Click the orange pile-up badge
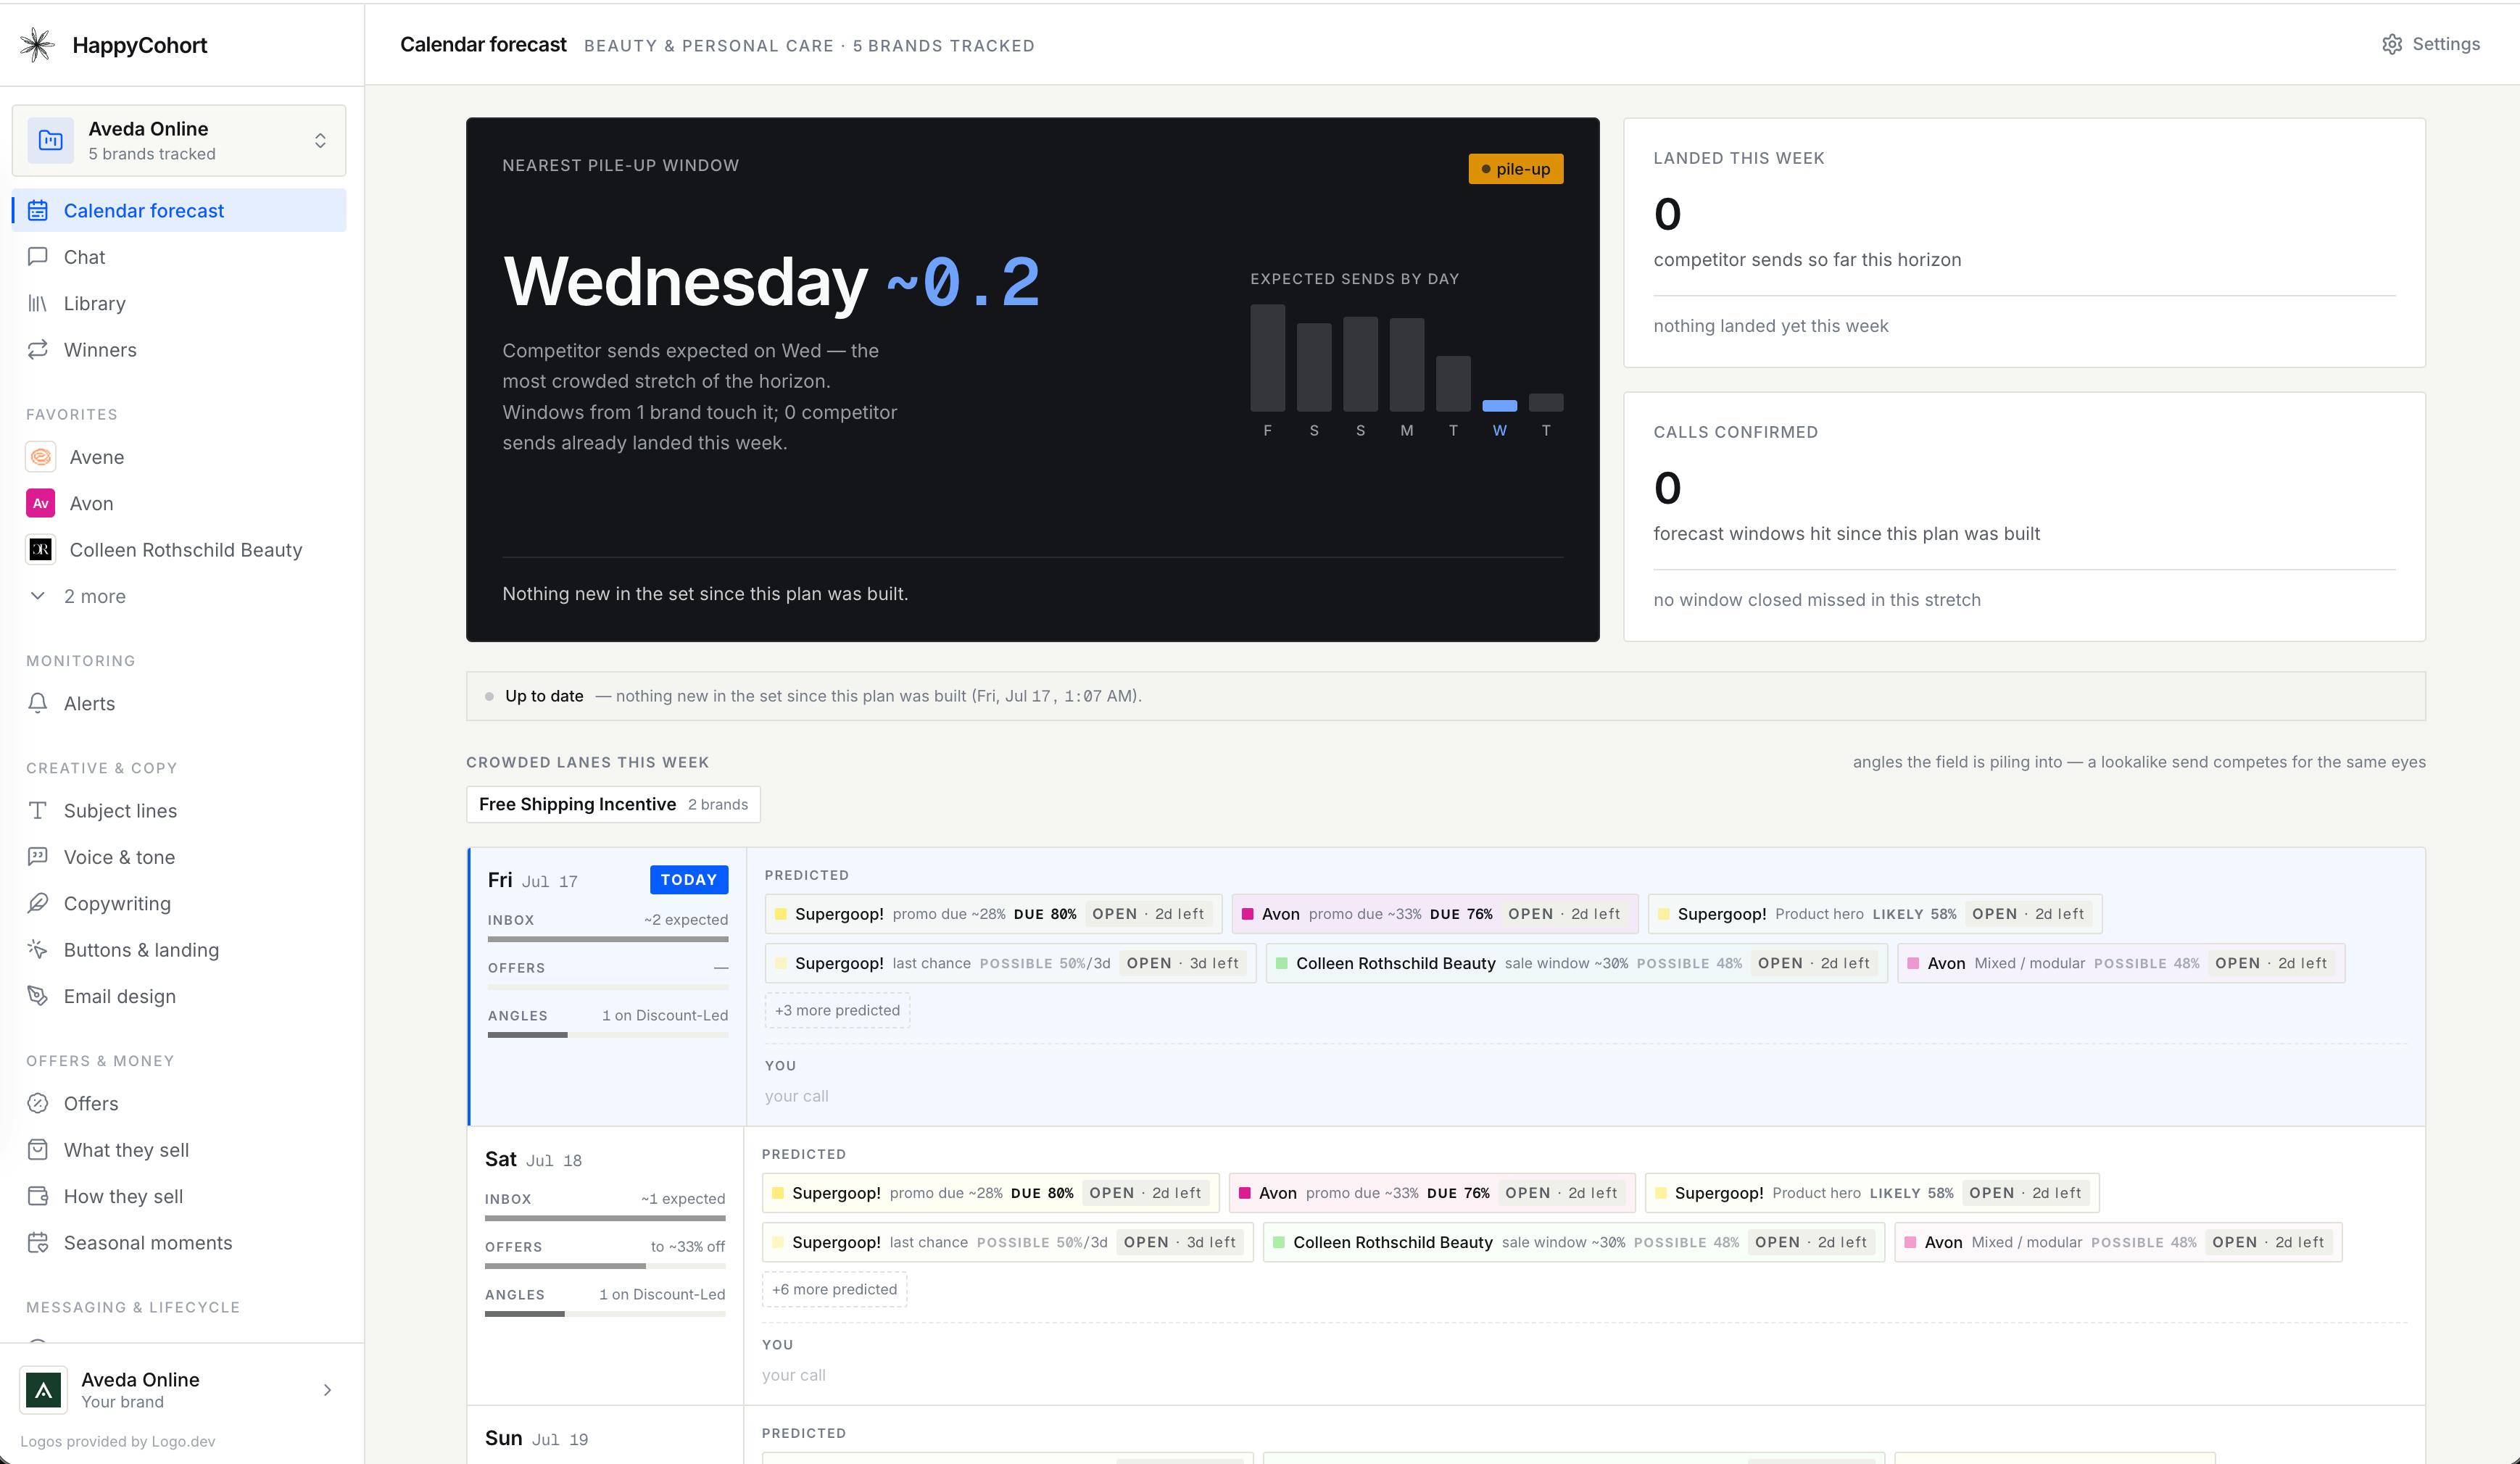 pyautogui.click(x=1515, y=169)
